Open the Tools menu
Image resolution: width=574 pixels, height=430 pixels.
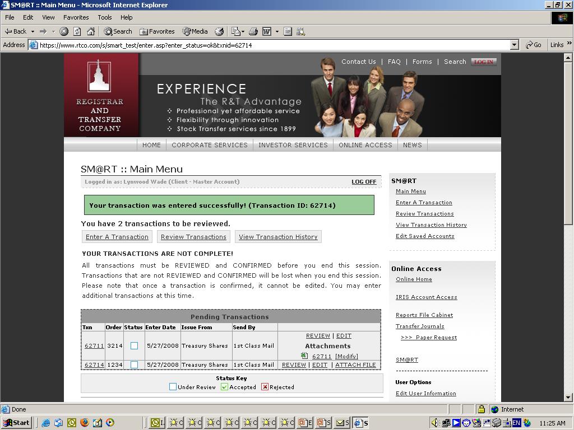coord(105,17)
